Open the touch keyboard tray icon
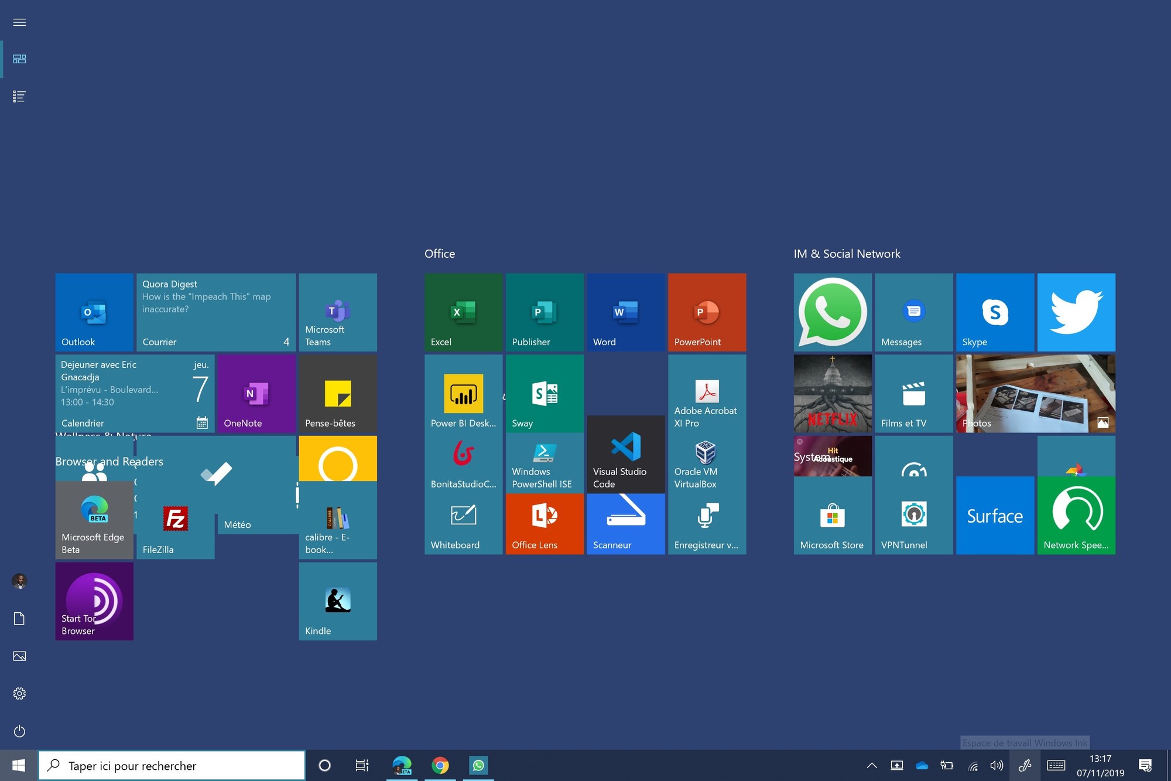 [x=1056, y=765]
